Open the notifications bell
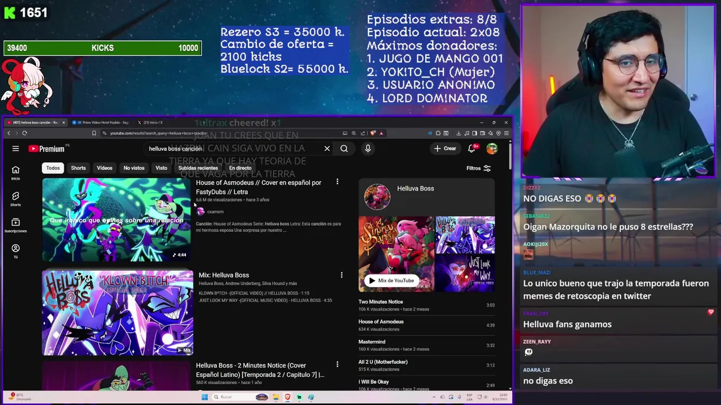This screenshot has width=721, height=405. tap(472, 148)
